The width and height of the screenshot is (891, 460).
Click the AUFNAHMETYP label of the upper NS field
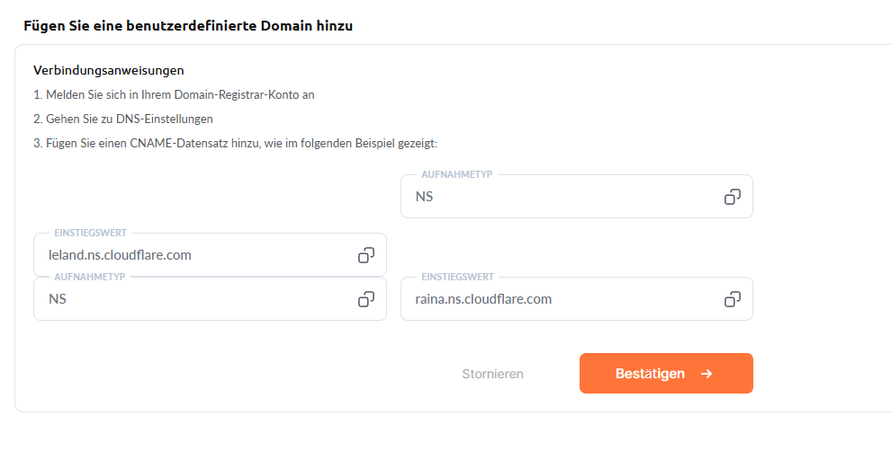click(x=456, y=174)
